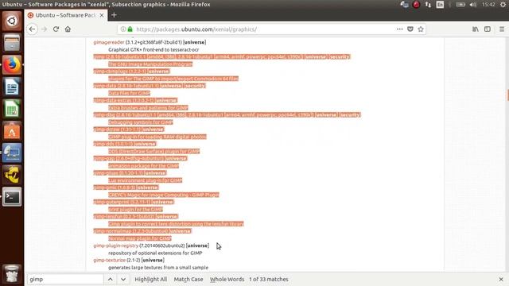Open the En keyboard layout indicator
The image size is (509, 286).
pyautogui.click(x=440, y=5)
